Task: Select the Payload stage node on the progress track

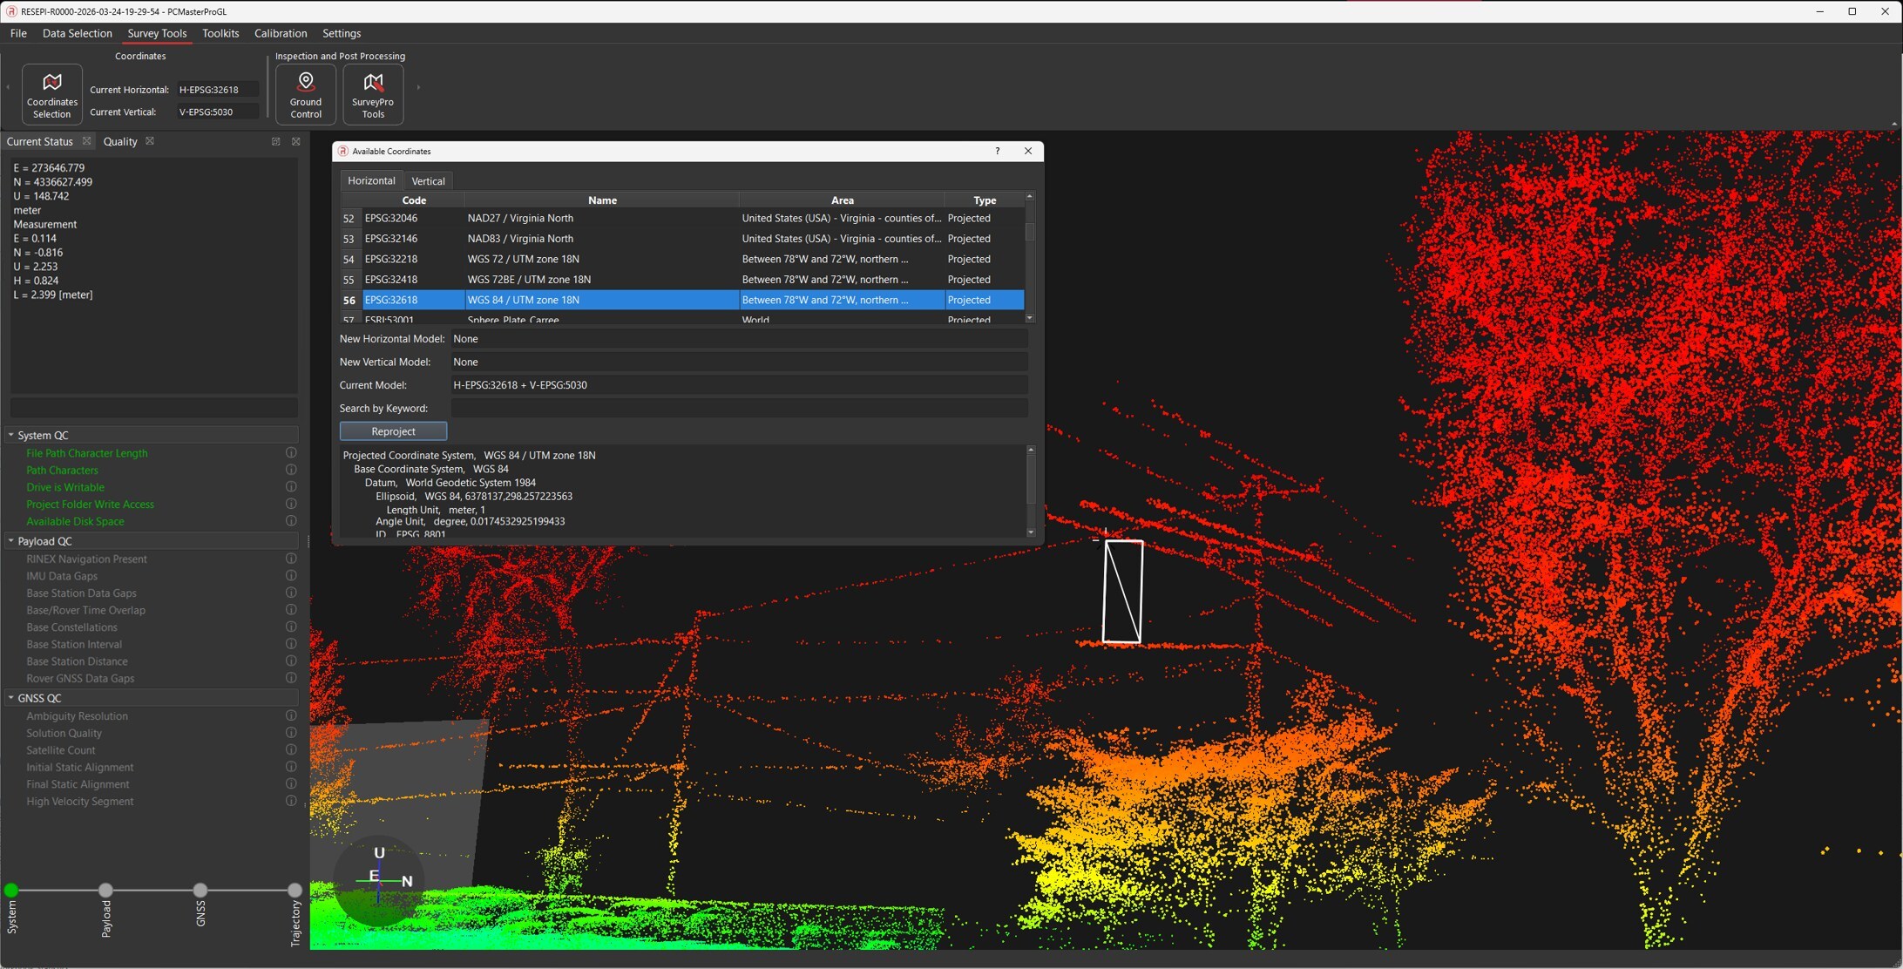Action: 105,890
